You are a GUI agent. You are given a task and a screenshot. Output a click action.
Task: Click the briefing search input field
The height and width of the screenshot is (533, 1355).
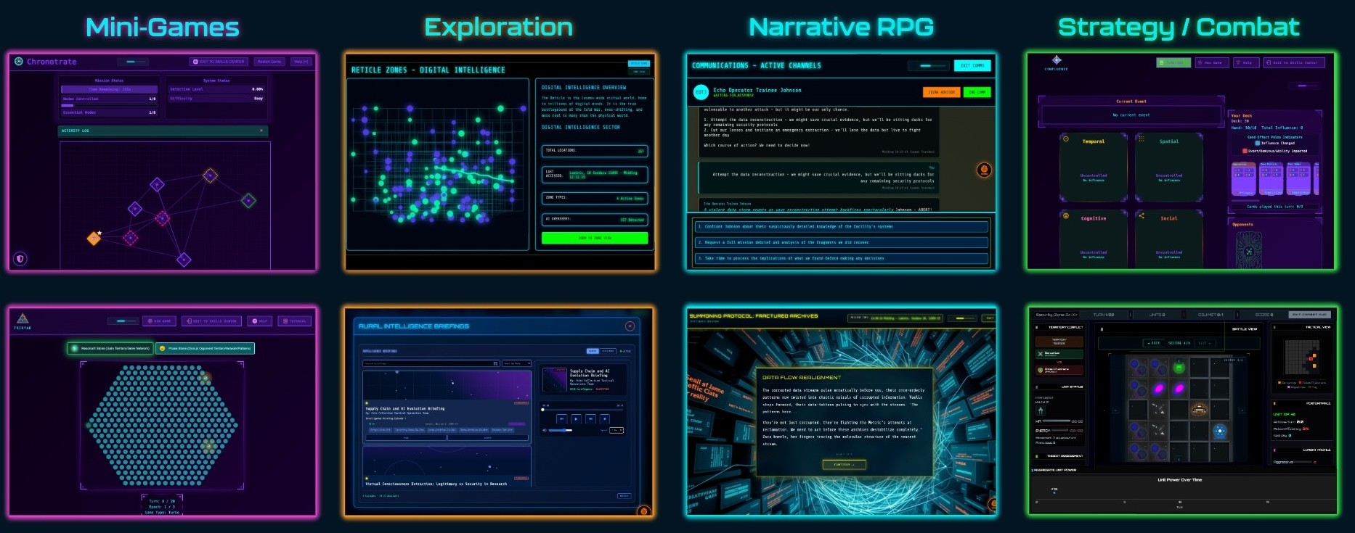(x=428, y=363)
